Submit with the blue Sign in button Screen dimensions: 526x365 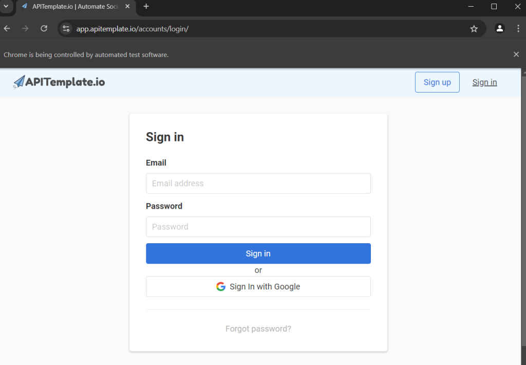click(258, 253)
